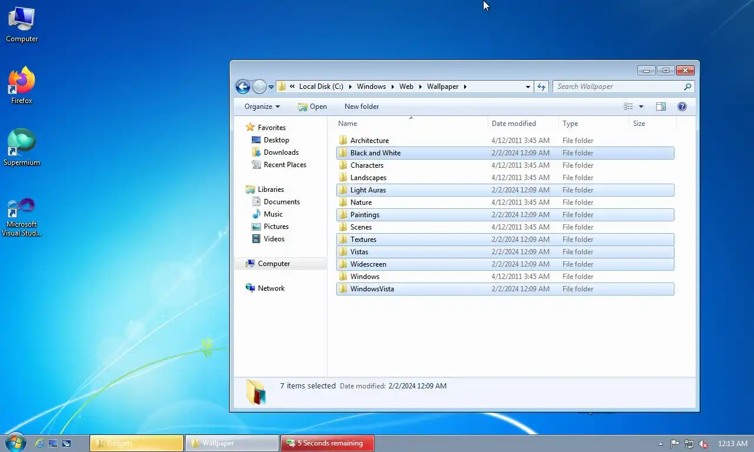Select the Textures folder
754x452 pixels.
[x=505, y=240]
